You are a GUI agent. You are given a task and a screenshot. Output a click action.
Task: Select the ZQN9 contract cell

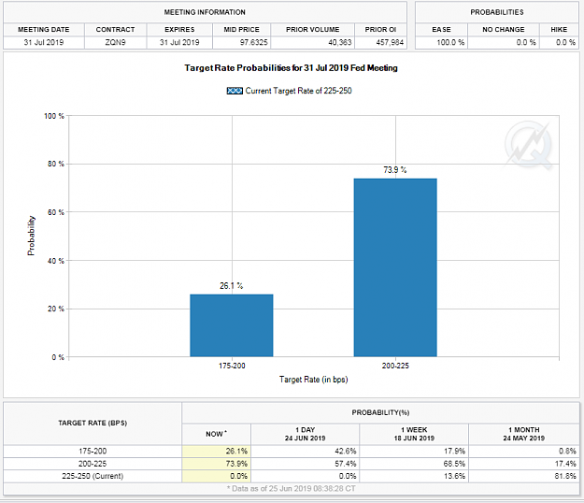pos(115,42)
